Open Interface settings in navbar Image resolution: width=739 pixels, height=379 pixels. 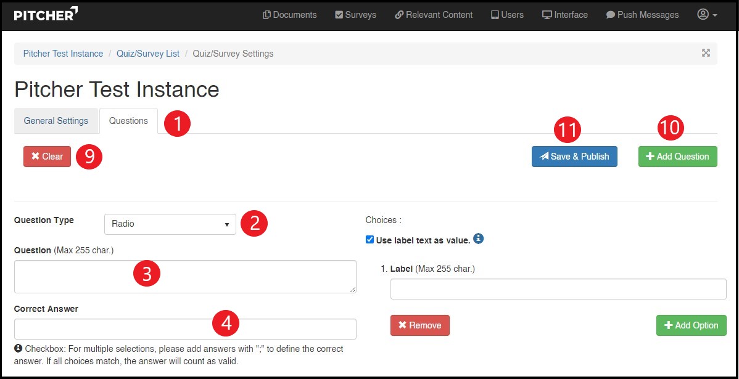(x=565, y=15)
